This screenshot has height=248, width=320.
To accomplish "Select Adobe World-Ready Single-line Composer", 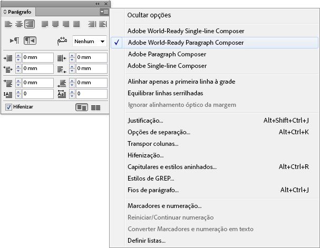I will [x=186, y=31].
